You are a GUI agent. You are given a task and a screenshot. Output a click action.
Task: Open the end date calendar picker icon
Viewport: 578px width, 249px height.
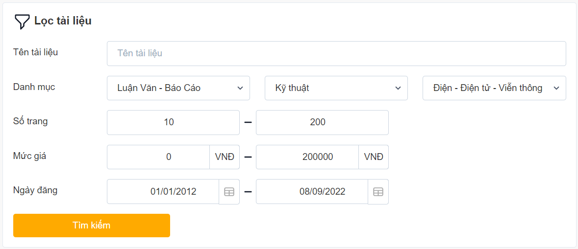pyautogui.click(x=378, y=192)
